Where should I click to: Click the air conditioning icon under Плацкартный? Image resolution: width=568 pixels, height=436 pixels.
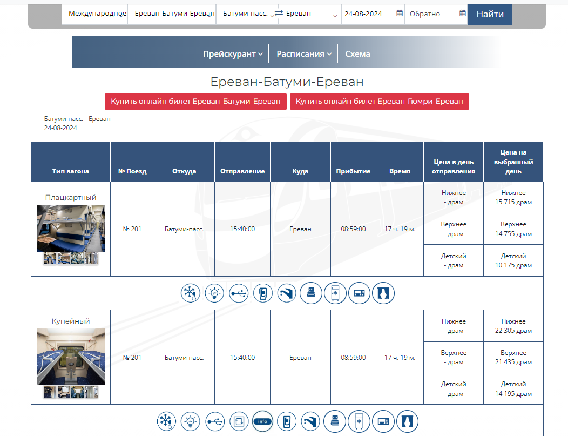point(190,293)
